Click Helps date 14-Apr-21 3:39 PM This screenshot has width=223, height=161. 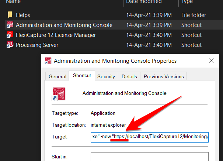point(149,15)
